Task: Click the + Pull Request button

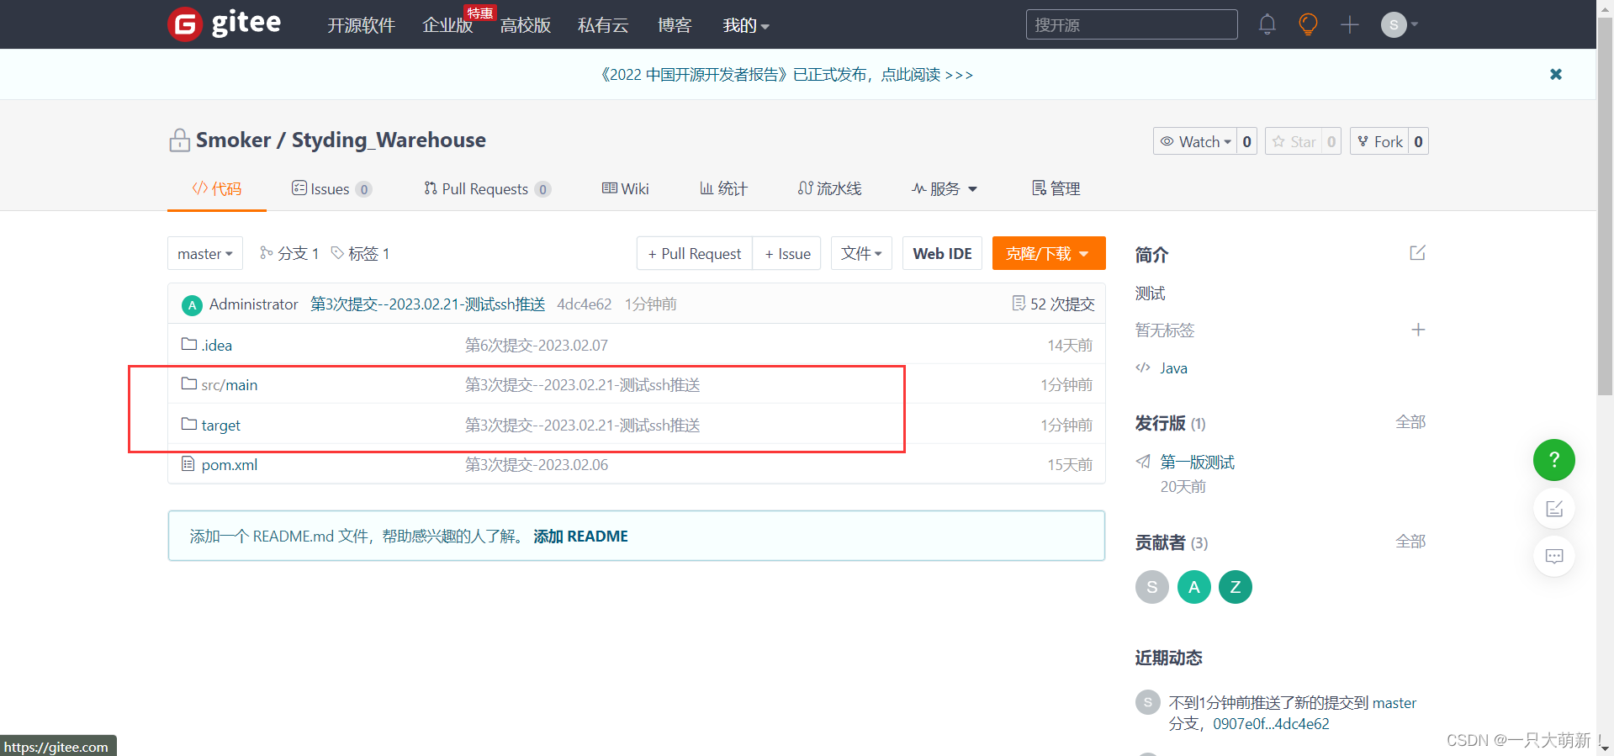Action: (x=695, y=253)
